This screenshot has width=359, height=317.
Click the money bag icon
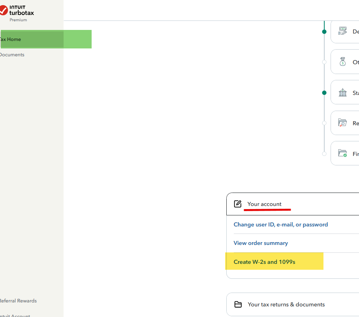(x=342, y=62)
